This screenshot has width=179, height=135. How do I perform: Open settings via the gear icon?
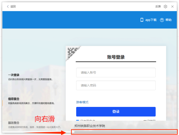pos(165,6)
